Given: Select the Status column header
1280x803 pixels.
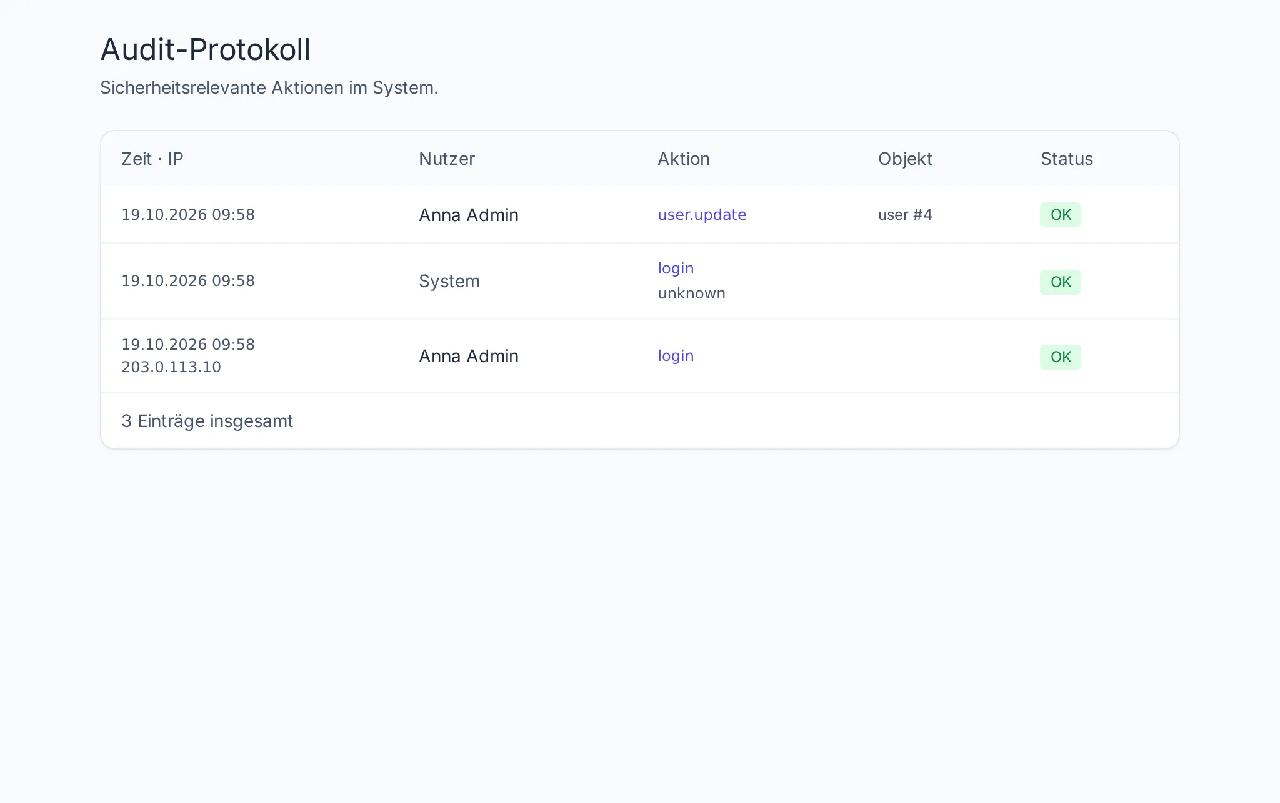Looking at the screenshot, I should (x=1067, y=159).
